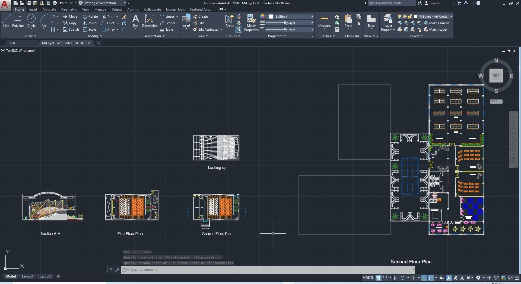Select the Scale tool
Viewport: 521px width, 284px height.
(89, 30)
